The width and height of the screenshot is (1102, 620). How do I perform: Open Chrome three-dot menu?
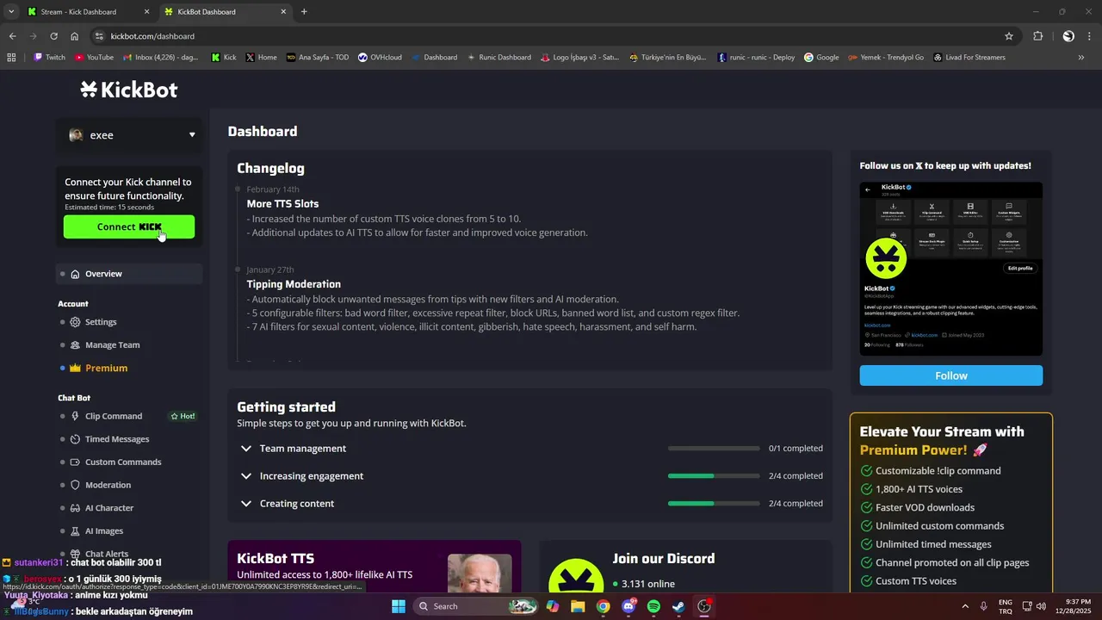click(1090, 36)
